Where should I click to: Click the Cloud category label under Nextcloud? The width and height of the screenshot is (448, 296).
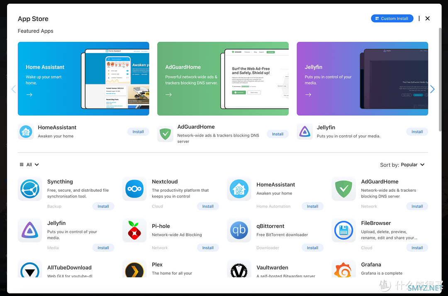pyautogui.click(x=158, y=206)
